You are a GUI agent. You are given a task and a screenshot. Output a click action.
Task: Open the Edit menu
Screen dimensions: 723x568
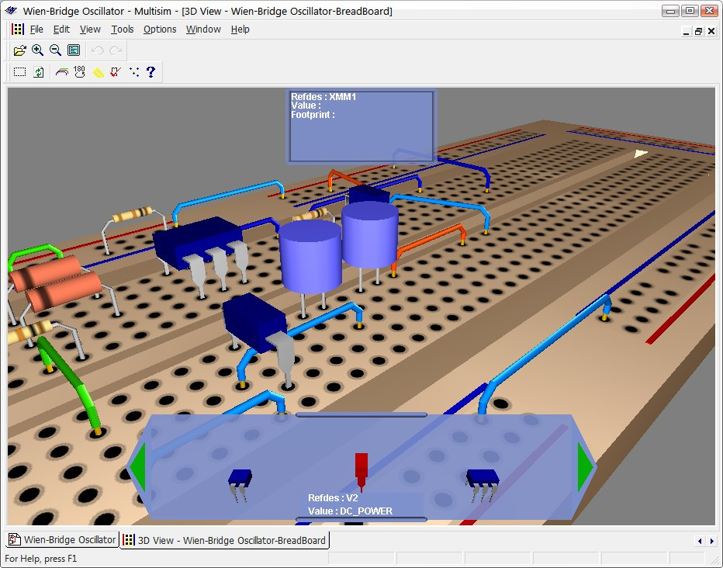(61, 29)
